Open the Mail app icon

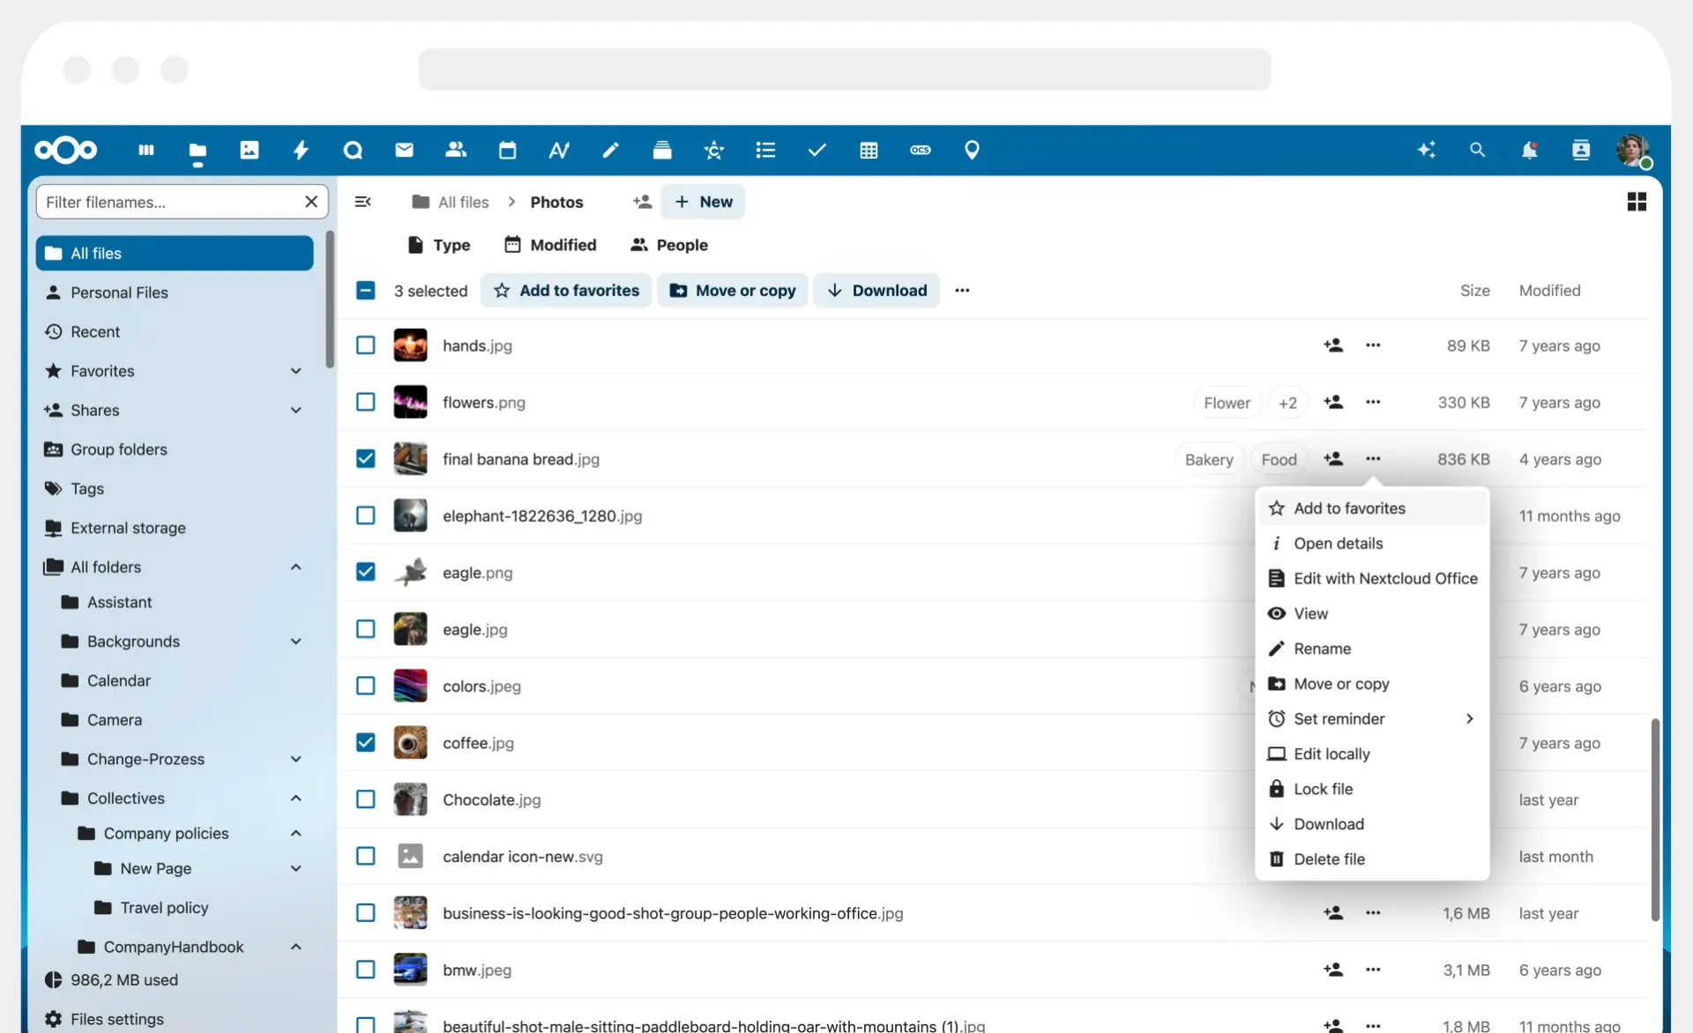[405, 150]
